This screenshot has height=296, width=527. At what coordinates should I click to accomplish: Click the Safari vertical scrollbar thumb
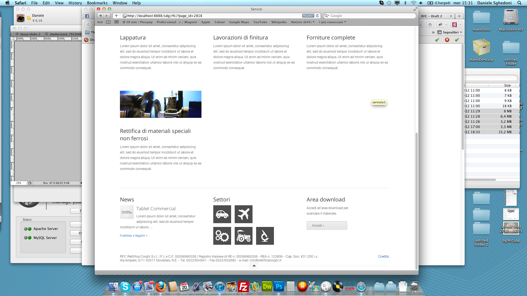416,201
